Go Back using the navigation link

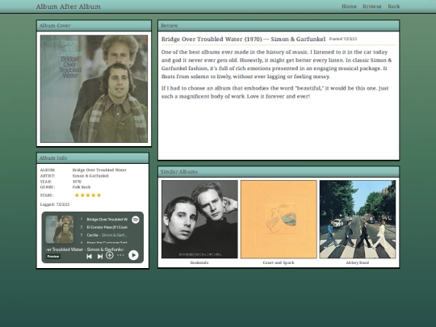pos(394,6)
